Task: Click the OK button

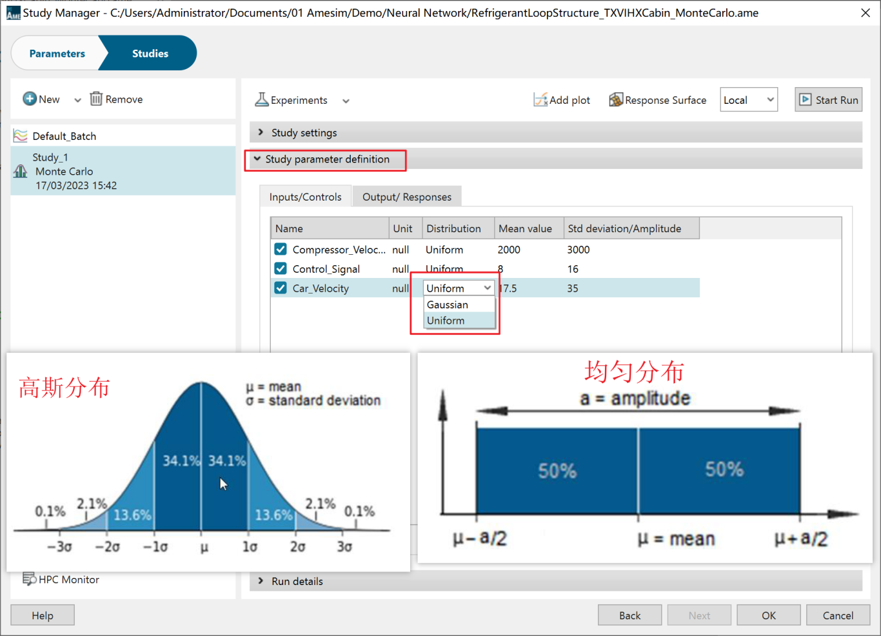Action: point(769,615)
